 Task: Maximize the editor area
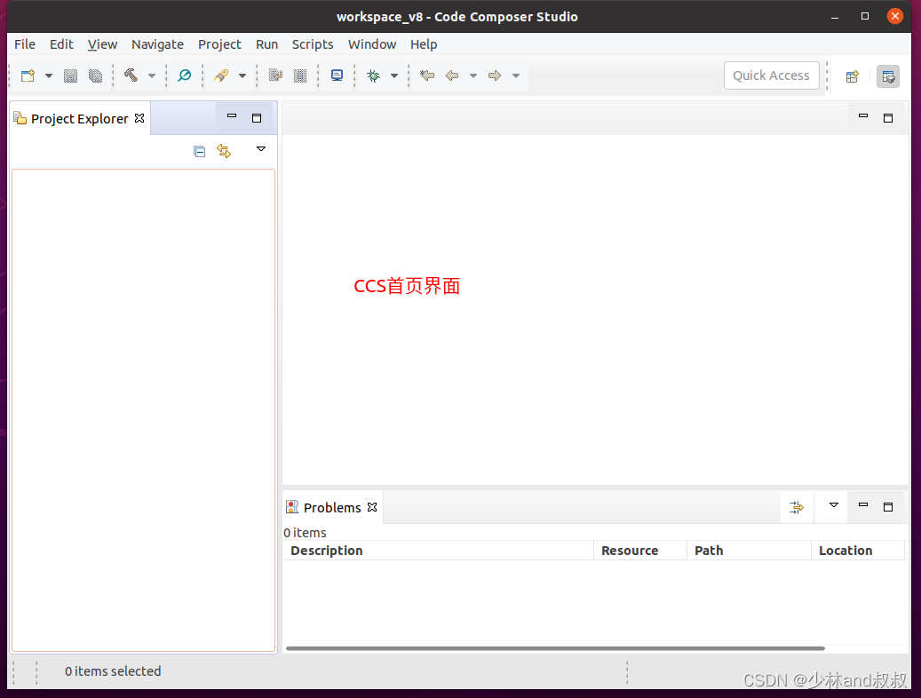[888, 118]
